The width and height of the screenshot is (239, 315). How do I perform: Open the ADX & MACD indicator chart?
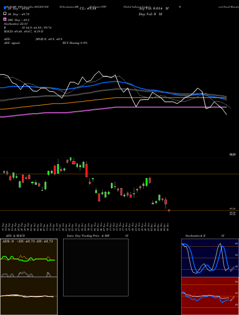(29, 277)
